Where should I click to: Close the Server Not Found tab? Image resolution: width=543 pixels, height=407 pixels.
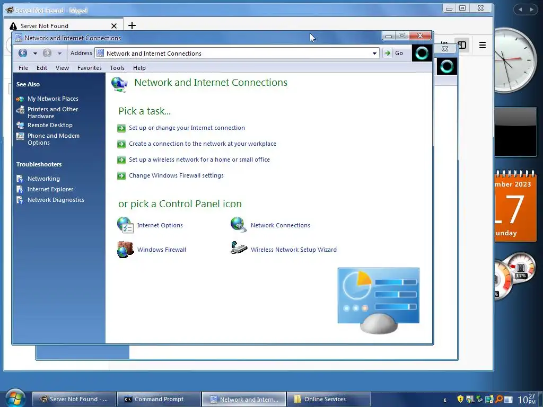[114, 26]
